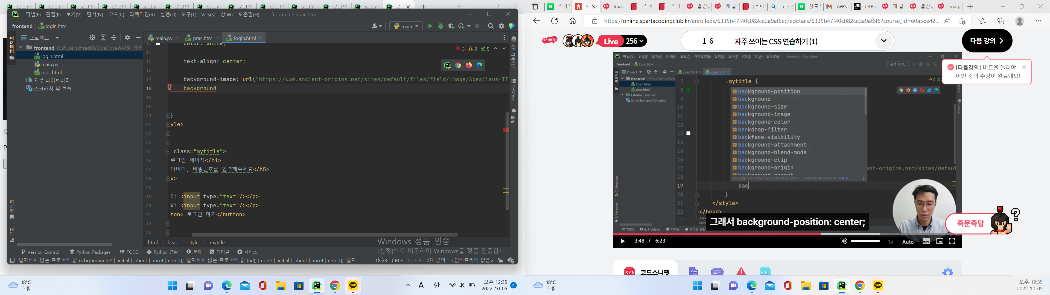Open the 코드스니펫 code snippet tab
Screen dimensions: 1050x295
(x=646, y=272)
